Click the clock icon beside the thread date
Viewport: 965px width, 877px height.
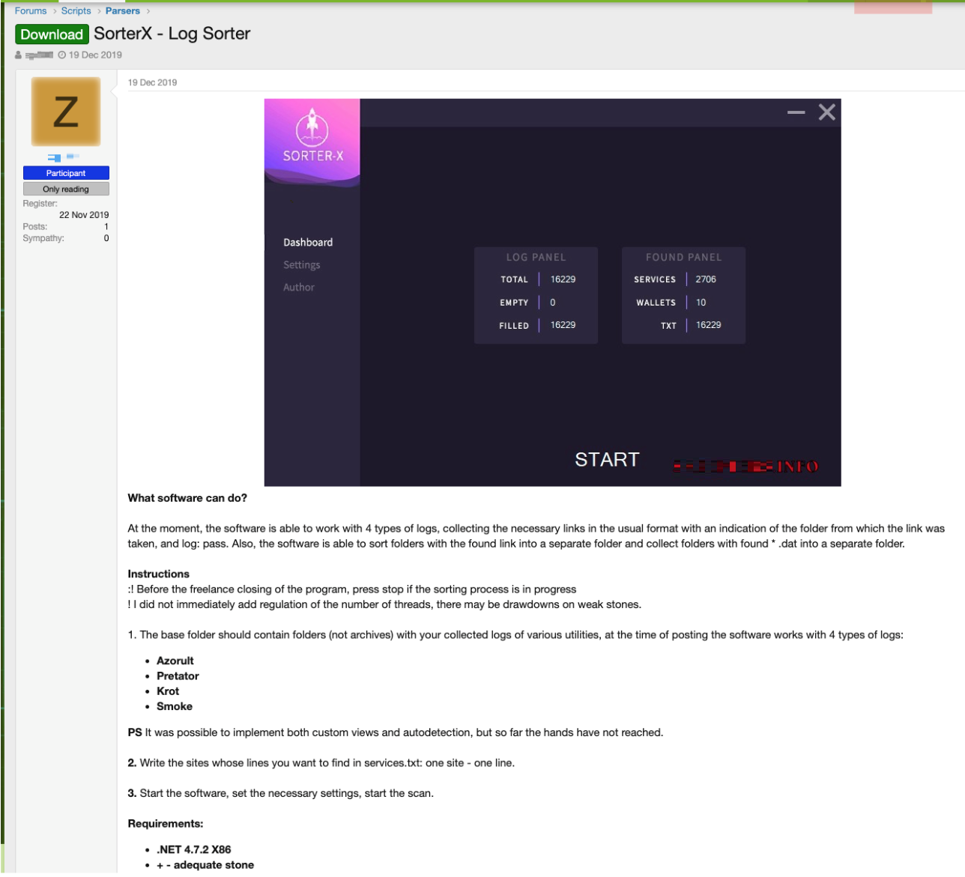[62, 55]
